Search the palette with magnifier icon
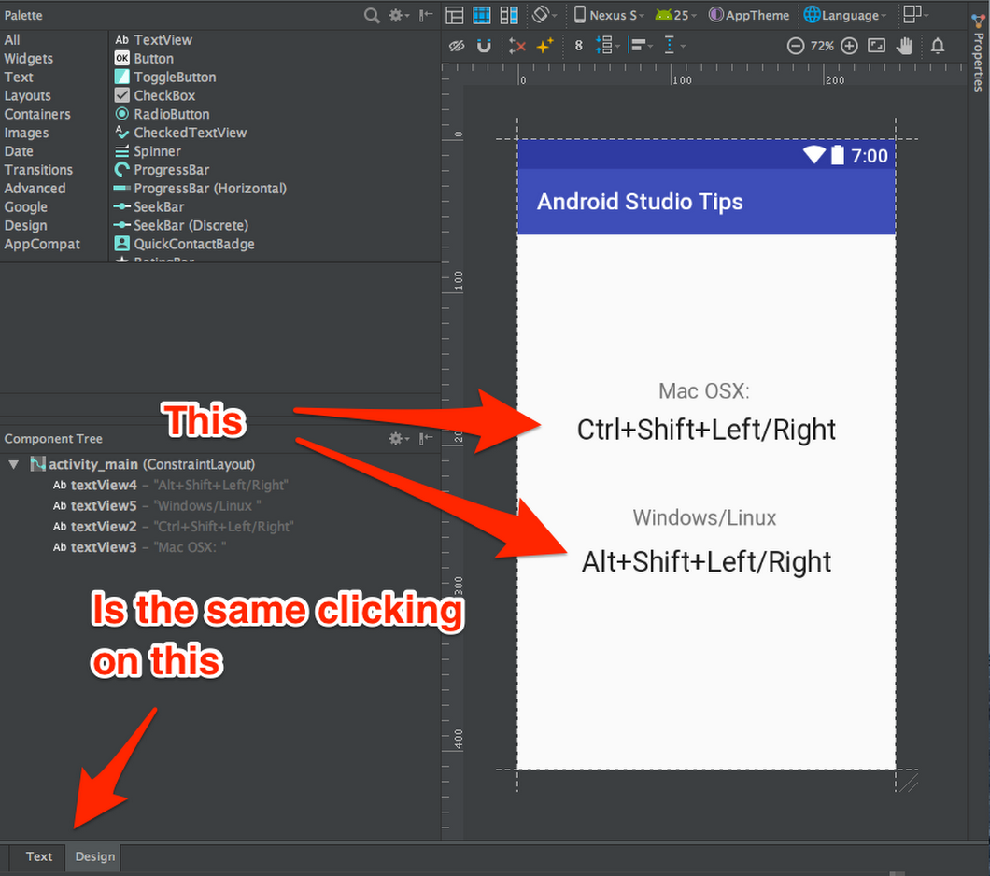Image resolution: width=990 pixels, height=876 pixels. pos(372,15)
